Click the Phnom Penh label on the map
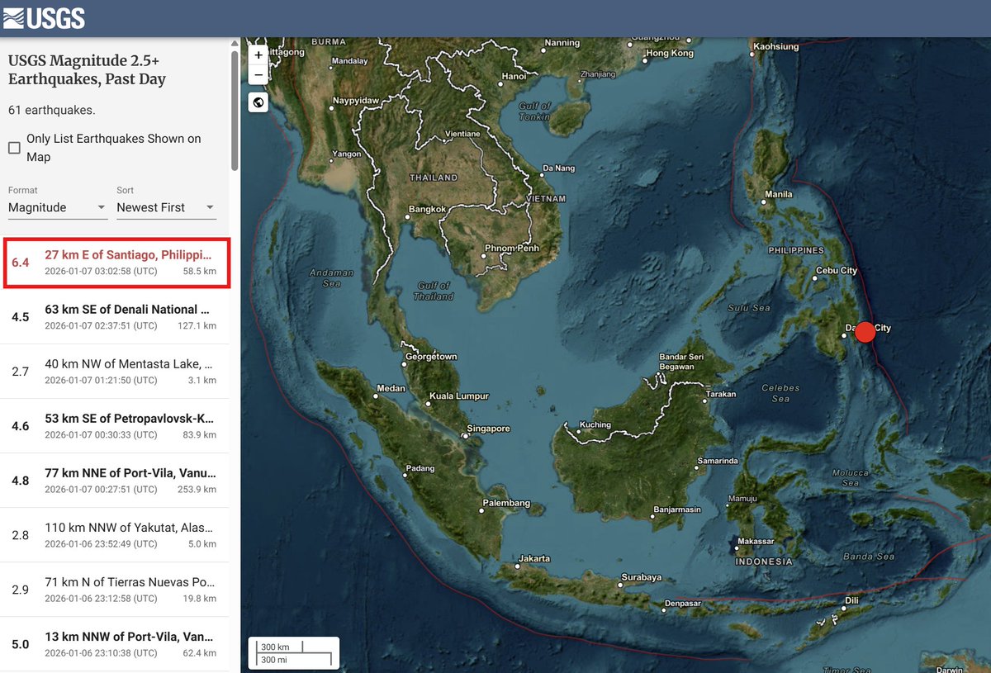The image size is (991, 673). (512, 249)
